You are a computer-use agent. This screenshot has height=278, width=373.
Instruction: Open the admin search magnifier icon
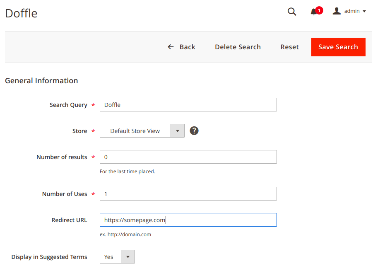click(x=292, y=12)
